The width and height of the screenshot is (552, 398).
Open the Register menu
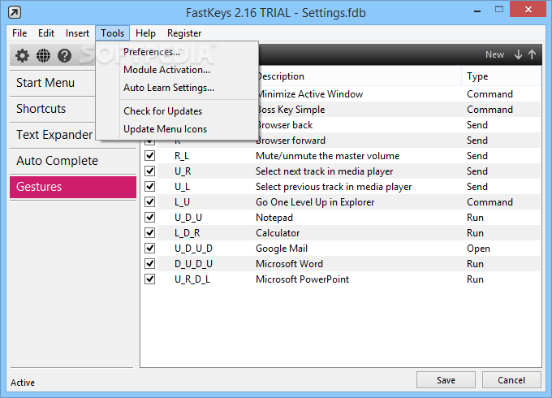tap(184, 33)
